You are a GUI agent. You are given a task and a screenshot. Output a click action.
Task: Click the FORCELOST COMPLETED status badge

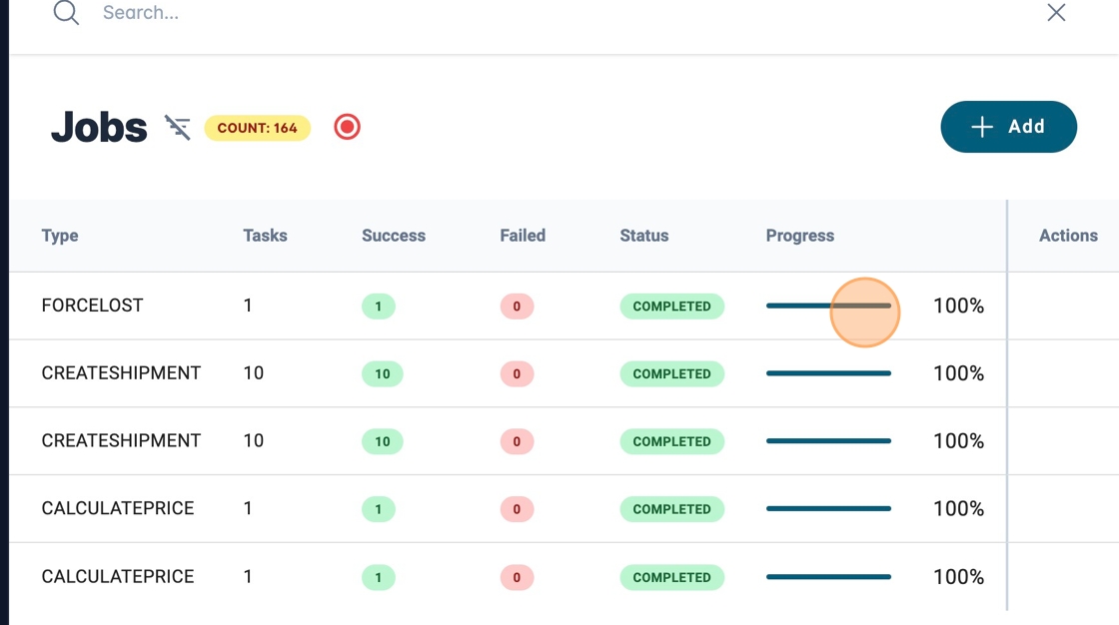[x=671, y=307]
